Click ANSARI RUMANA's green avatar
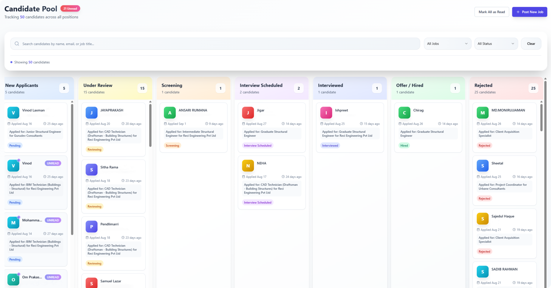551x288 pixels. tap(170, 113)
